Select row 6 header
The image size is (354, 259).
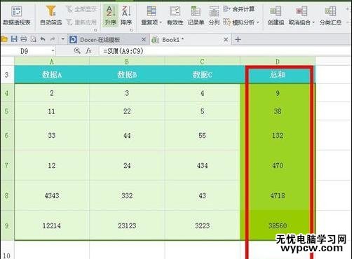coord(7,135)
